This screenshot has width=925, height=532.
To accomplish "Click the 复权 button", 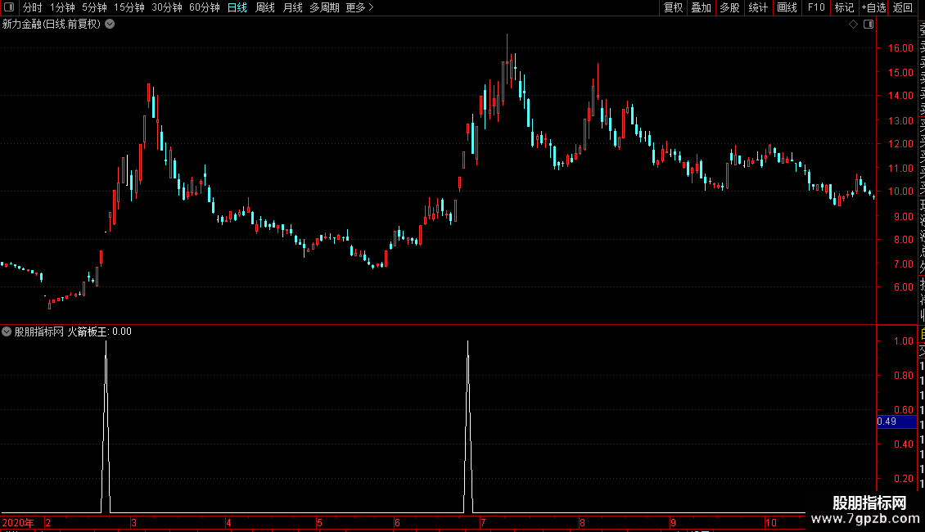I will 673,7.
